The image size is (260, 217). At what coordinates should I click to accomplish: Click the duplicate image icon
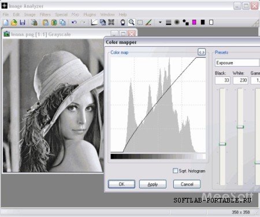click(103, 23)
